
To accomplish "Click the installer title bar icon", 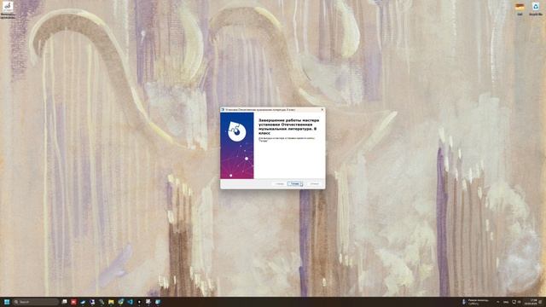I will (223, 110).
